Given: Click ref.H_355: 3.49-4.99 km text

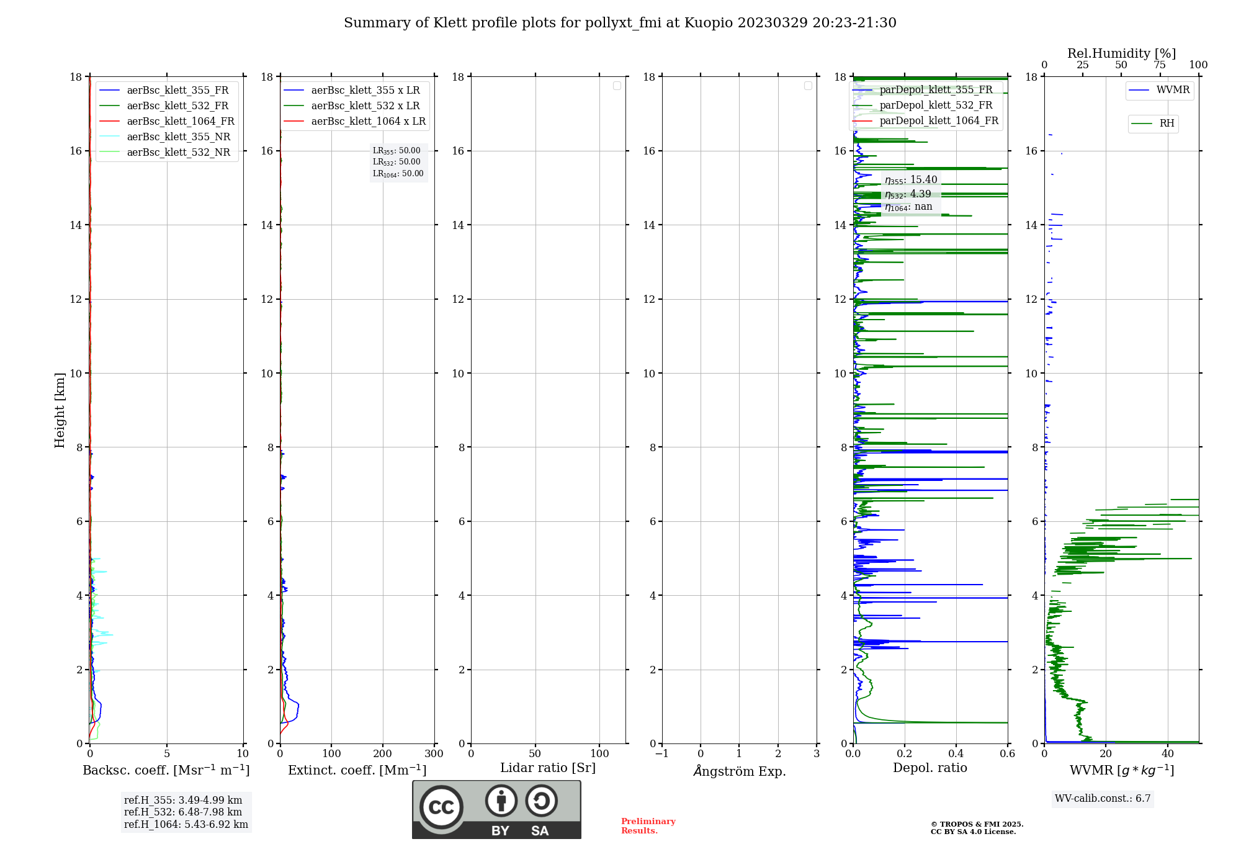Looking at the screenshot, I should click(x=183, y=801).
